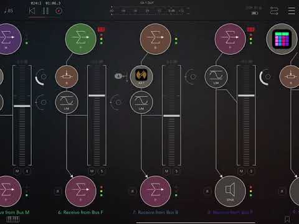Open the brown insert node at right edge

(x=290, y=77)
